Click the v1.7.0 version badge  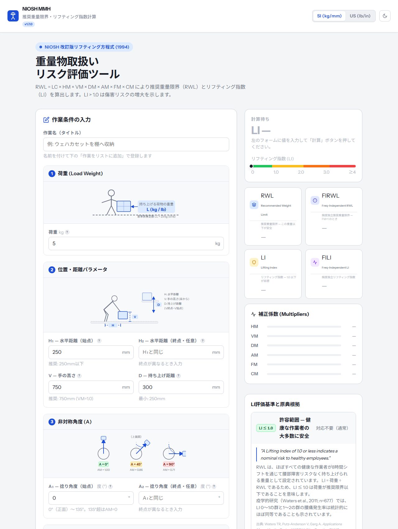point(29,24)
